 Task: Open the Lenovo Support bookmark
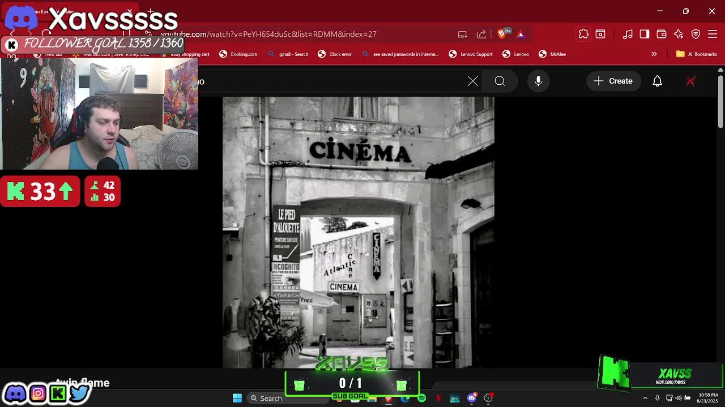coord(471,54)
